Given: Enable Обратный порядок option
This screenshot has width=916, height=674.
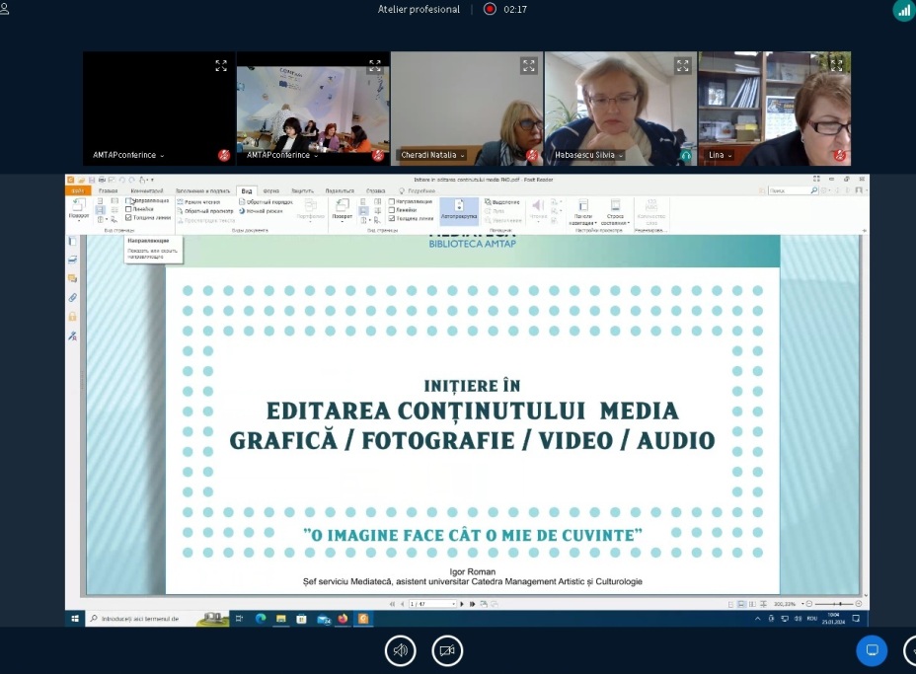Looking at the screenshot, I should click(x=267, y=202).
